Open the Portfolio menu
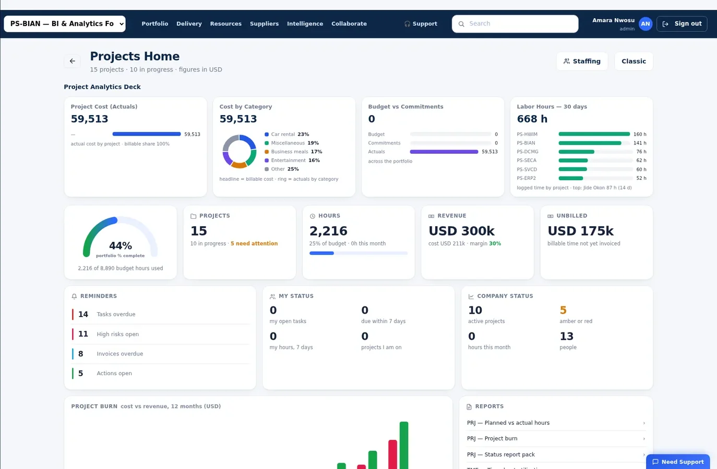Image resolution: width=717 pixels, height=469 pixels. coord(155,24)
